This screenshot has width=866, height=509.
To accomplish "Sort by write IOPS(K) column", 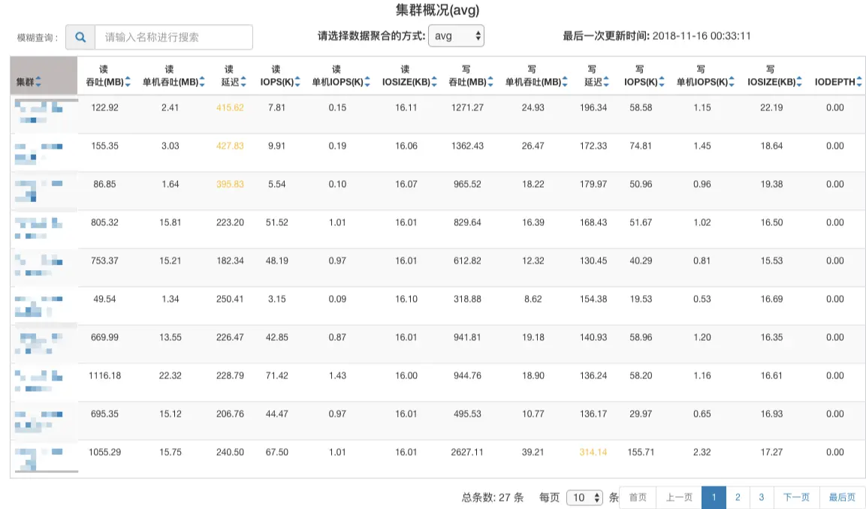I will click(x=662, y=82).
